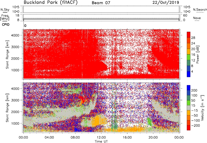Screen dimensions: 207x143
Task: Pick the bottom red Velocity segment below −200
Action: pos(189,128)
